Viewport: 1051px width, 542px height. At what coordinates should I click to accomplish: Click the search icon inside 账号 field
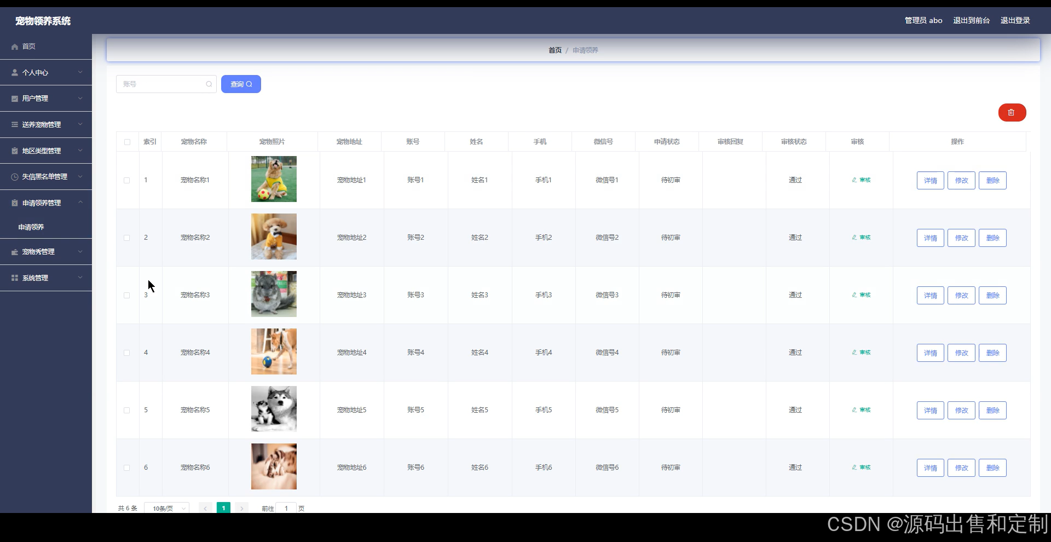pos(209,84)
